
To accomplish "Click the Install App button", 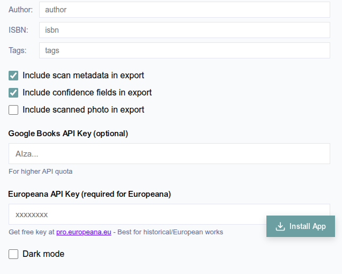I will coord(301,226).
